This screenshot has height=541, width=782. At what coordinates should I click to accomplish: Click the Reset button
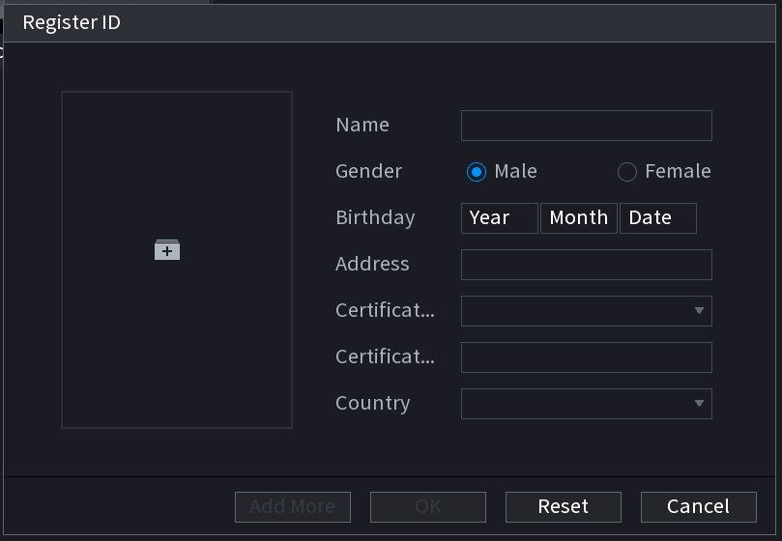click(x=564, y=507)
